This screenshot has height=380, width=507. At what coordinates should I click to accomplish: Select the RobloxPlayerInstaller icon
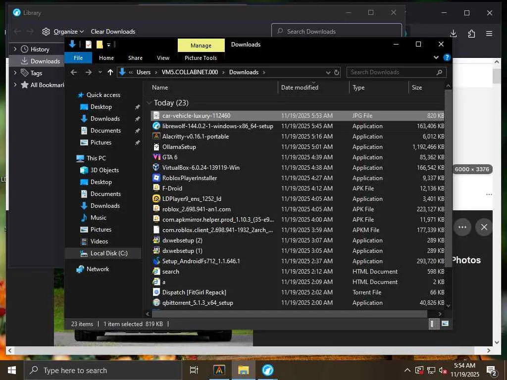point(156,178)
